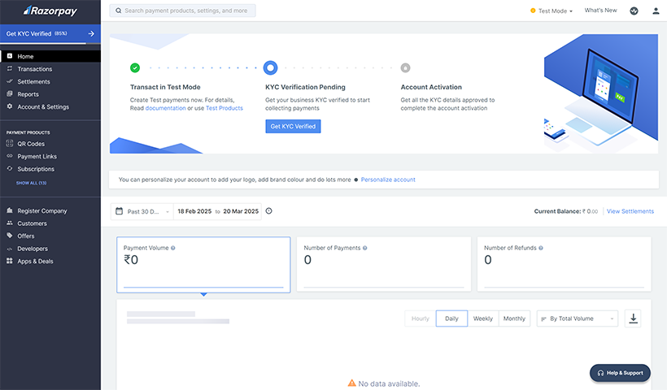Click the Settlements sidebar icon
Image resolution: width=667 pixels, height=390 pixels.
(x=10, y=81)
